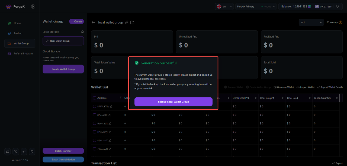Viewport: 347px width, 166px height.
Task: Open the X (Twitter) link icon
Action: (x=16, y=152)
